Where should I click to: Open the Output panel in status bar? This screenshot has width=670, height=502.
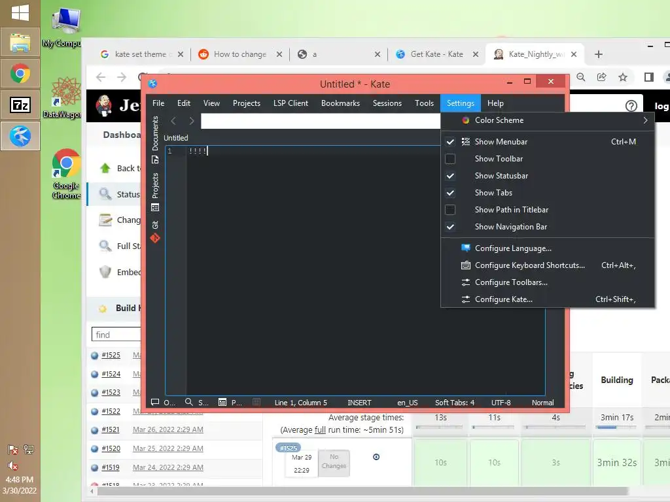[163, 403]
